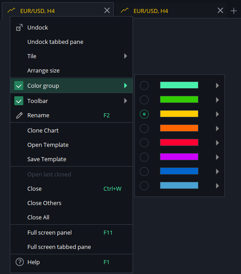Toggle the Color group checkbox
241x274 pixels.
(19, 86)
